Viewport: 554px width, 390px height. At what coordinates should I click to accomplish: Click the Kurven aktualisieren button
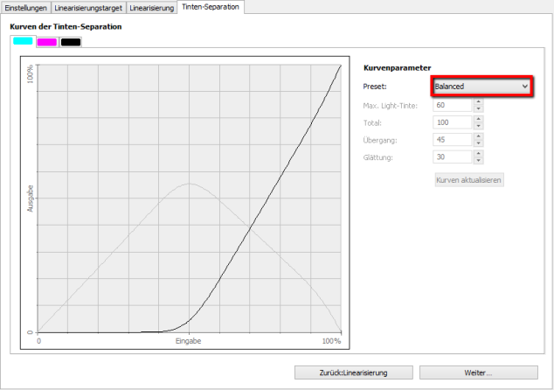[468, 179]
